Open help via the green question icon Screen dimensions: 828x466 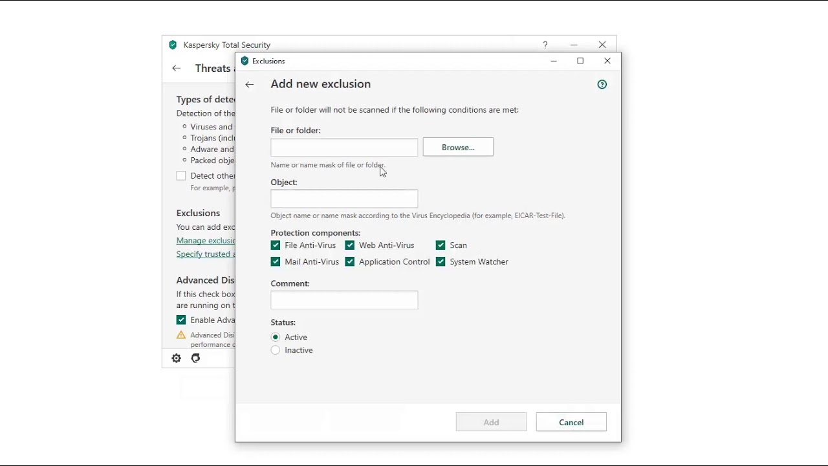pyautogui.click(x=602, y=84)
